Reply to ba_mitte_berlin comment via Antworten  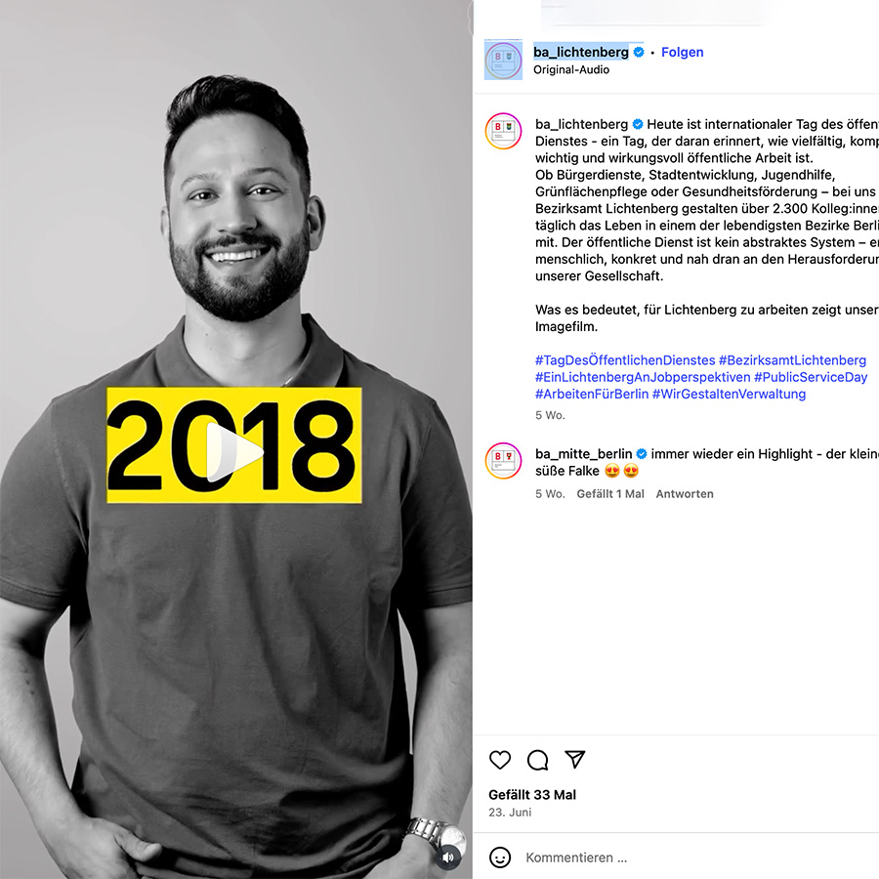(685, 494)
